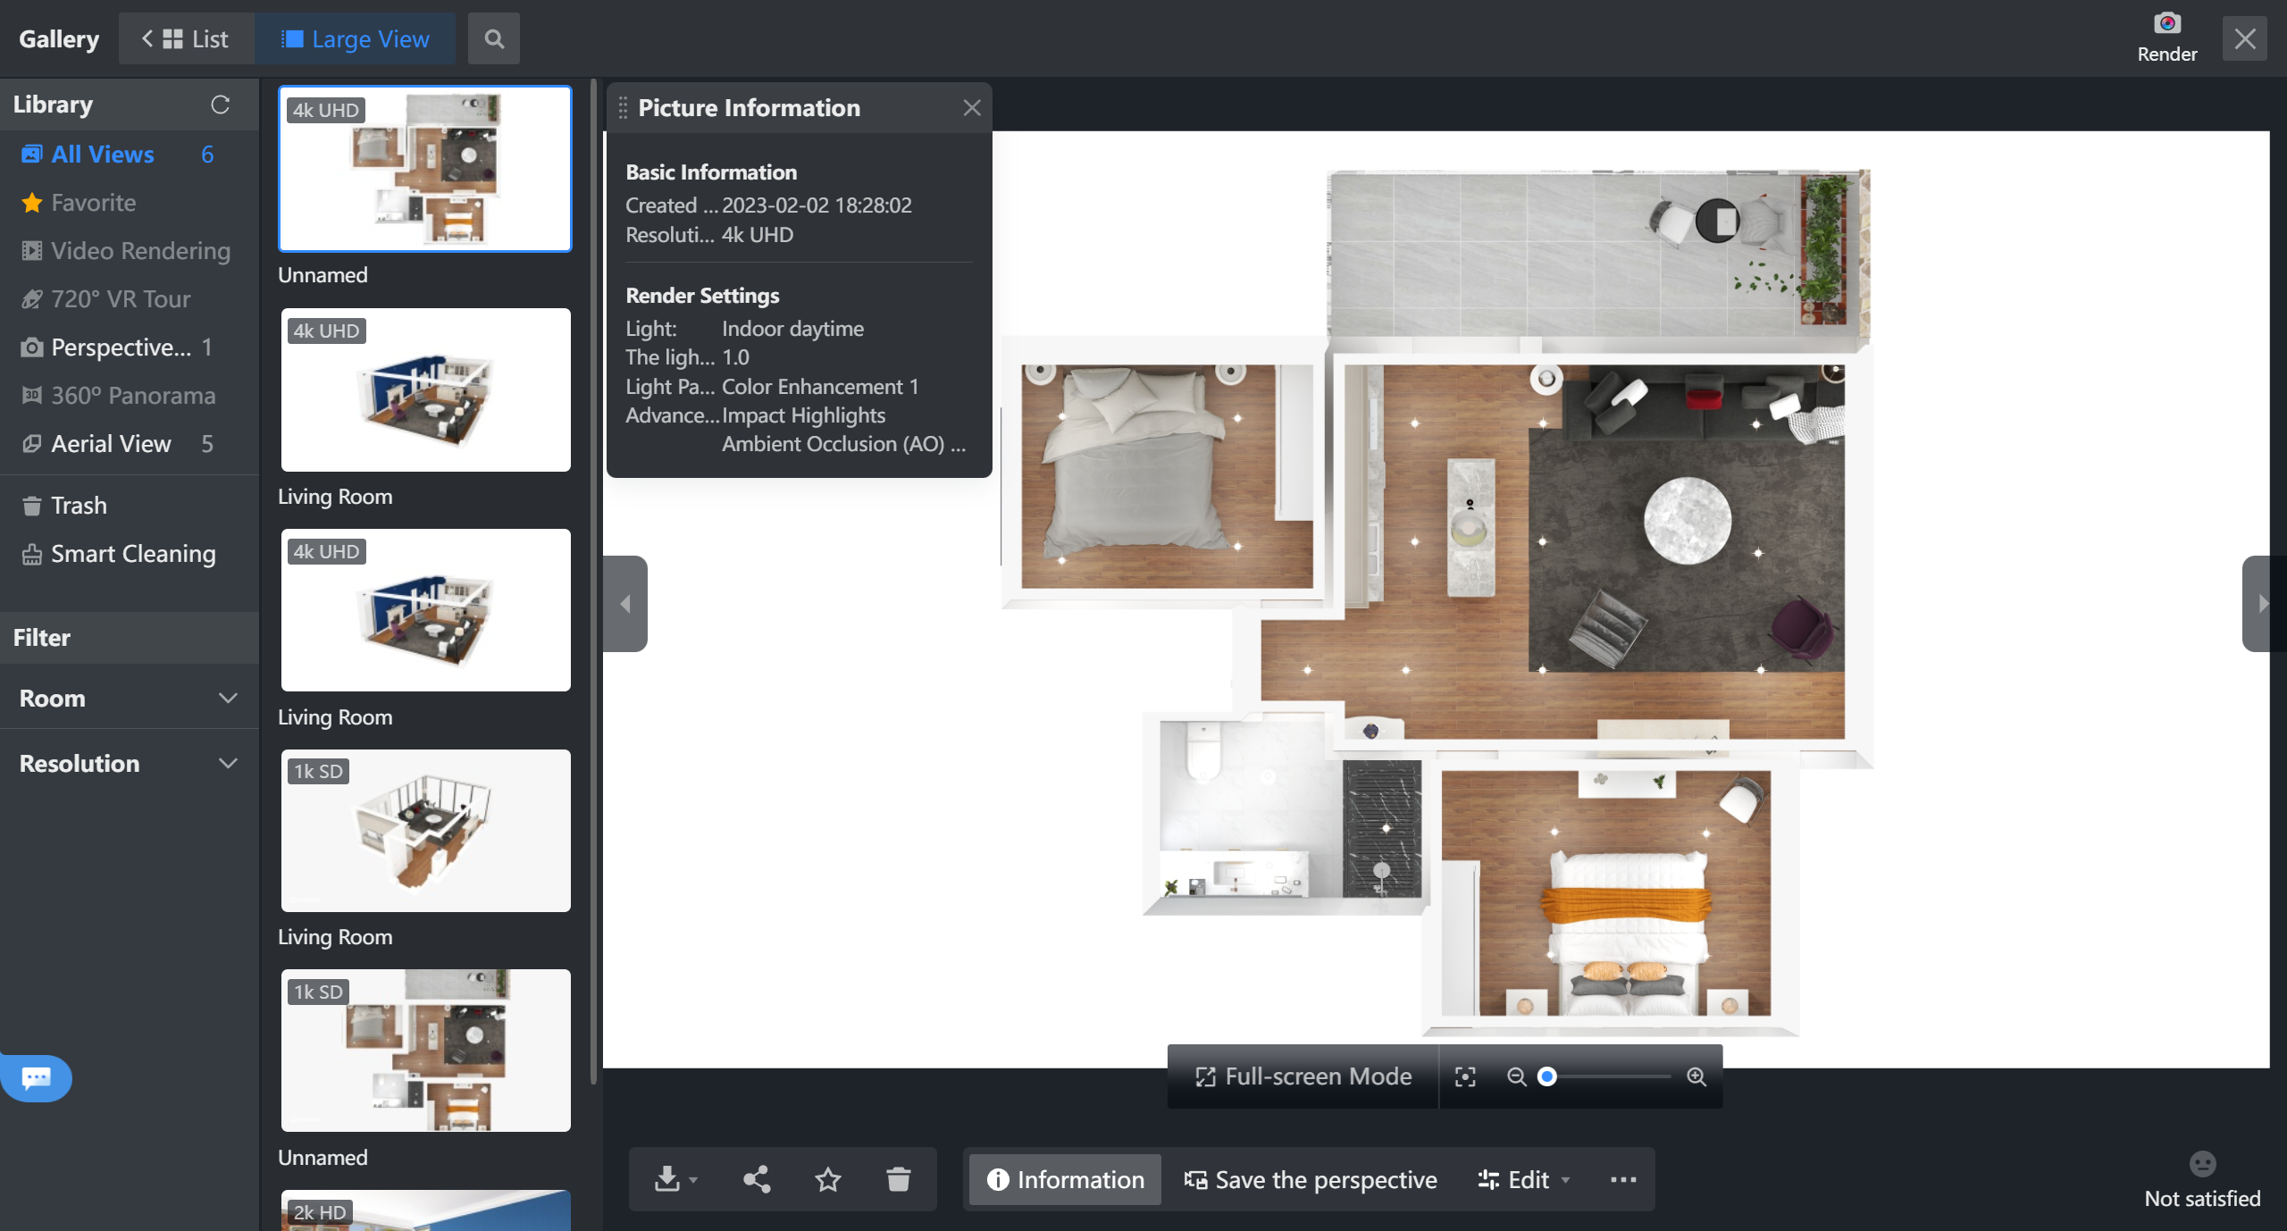Click the Render camera icon

[2166, 24]
